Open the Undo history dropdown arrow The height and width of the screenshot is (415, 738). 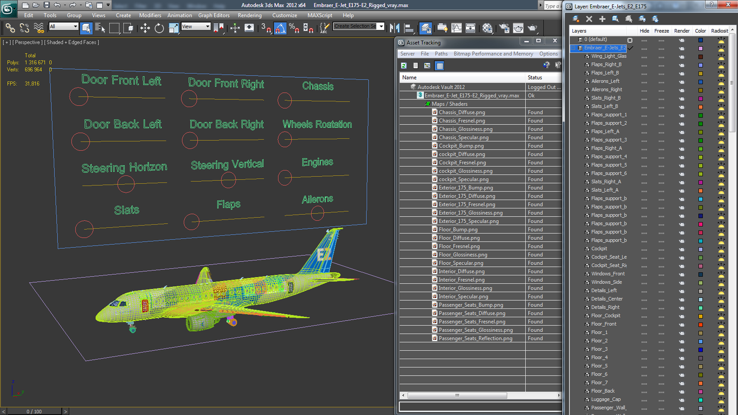click(65, 5)
